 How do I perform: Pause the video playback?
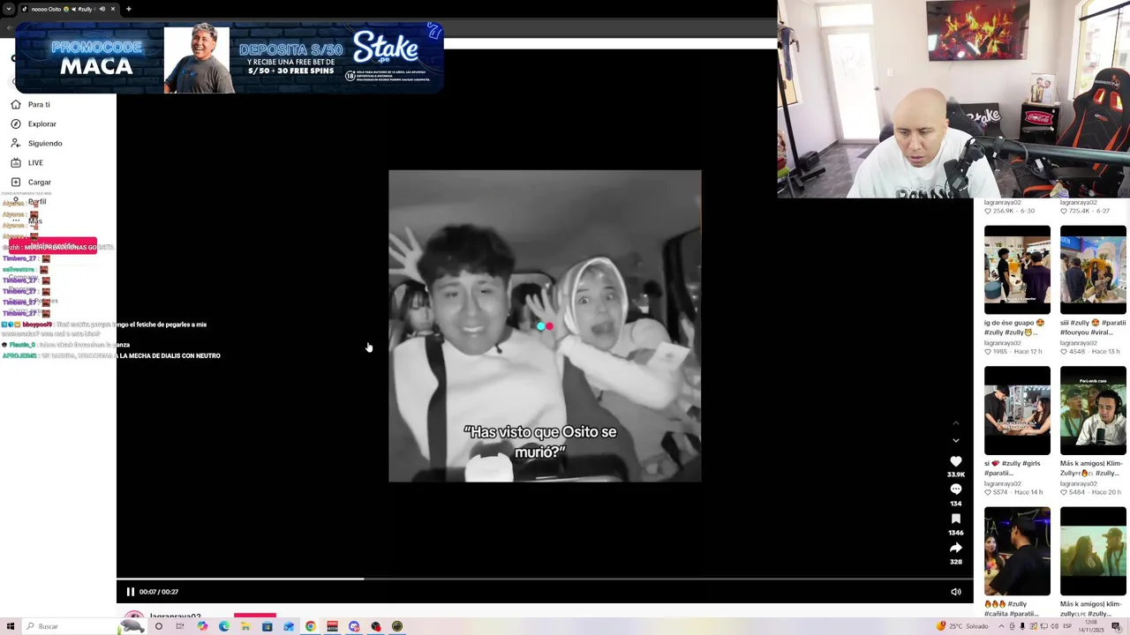(130, 592)
